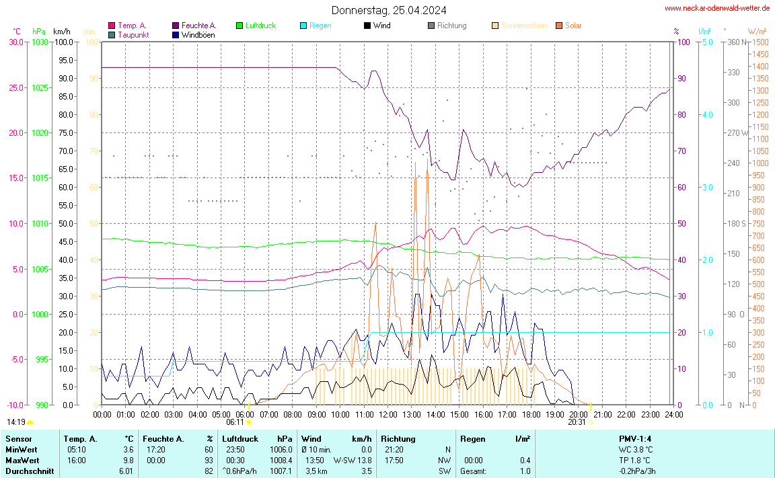Click the pink Temp. A. legend square
775x478 pixels.
point(112,26)
